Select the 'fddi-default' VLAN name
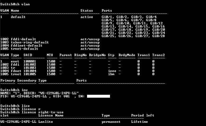Viewport: 206px width, 126px height. [23, 39]
